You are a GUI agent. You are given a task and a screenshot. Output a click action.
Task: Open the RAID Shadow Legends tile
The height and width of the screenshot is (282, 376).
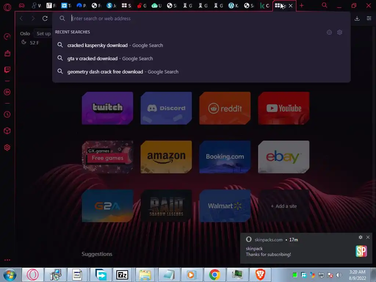166,206
